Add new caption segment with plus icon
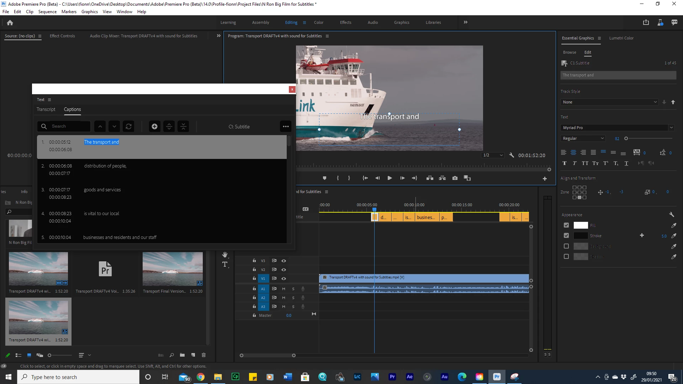683x384 pixels. pyautogui.click(x=154, y=127)
